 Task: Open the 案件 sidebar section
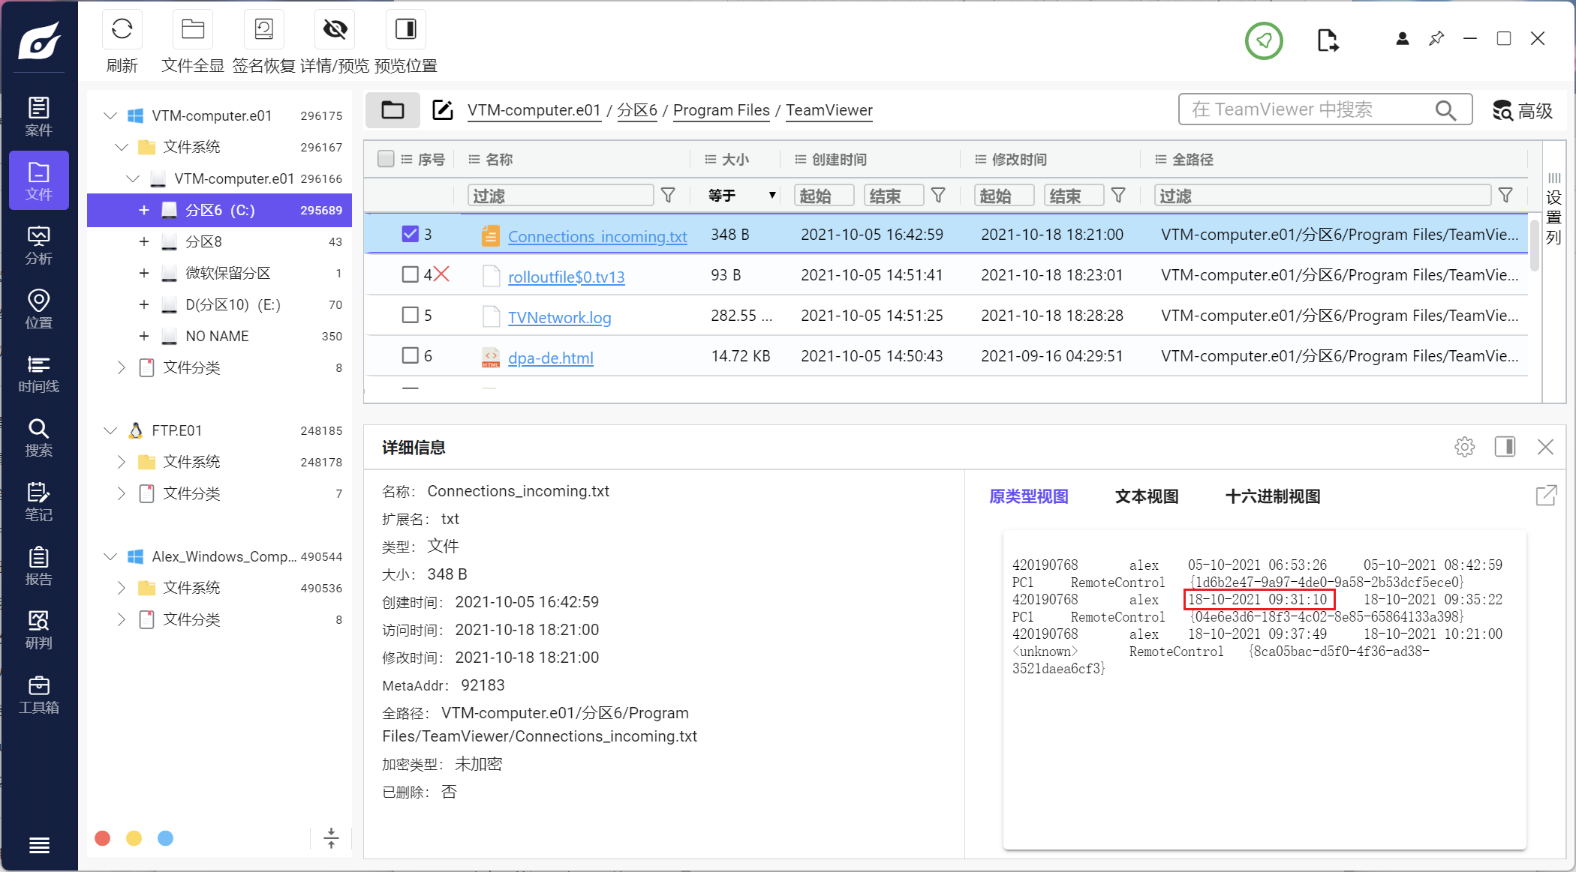39,116
